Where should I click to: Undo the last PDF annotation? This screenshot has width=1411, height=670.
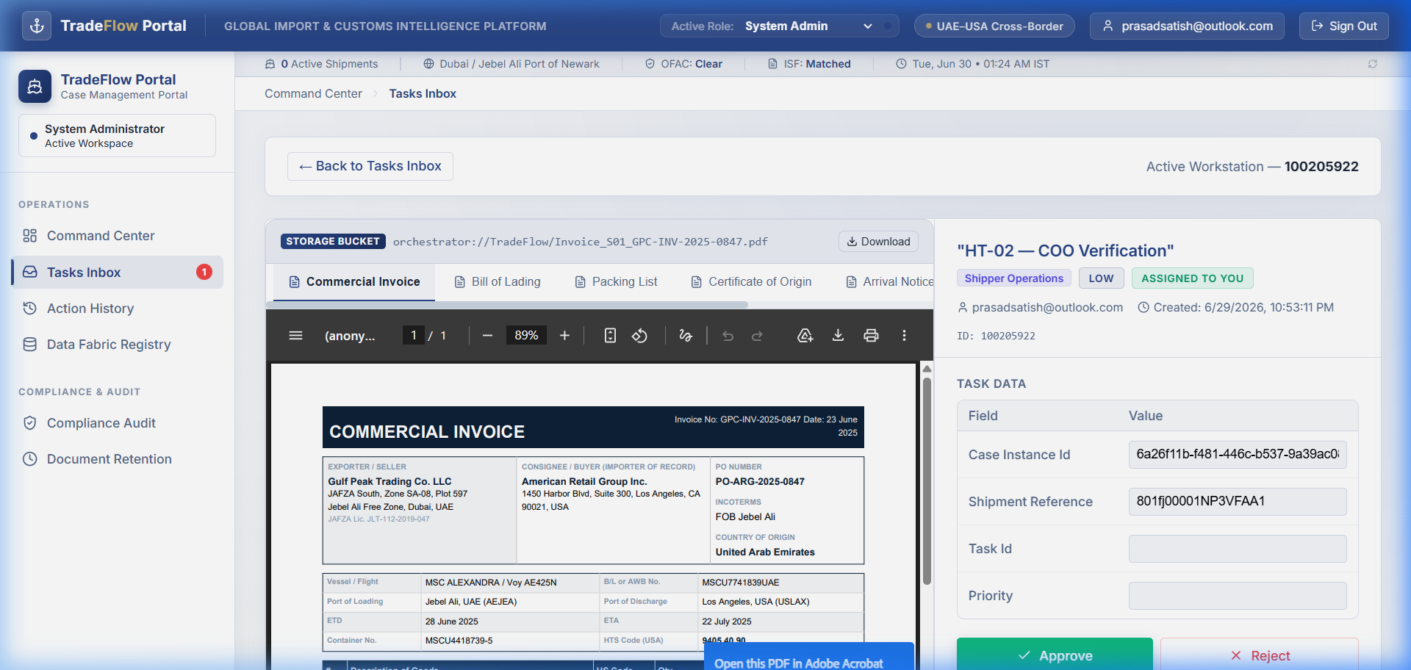pyautogui.click(x=728, y=336)
